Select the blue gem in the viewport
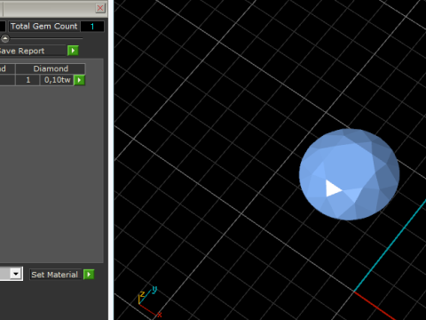 349,174
